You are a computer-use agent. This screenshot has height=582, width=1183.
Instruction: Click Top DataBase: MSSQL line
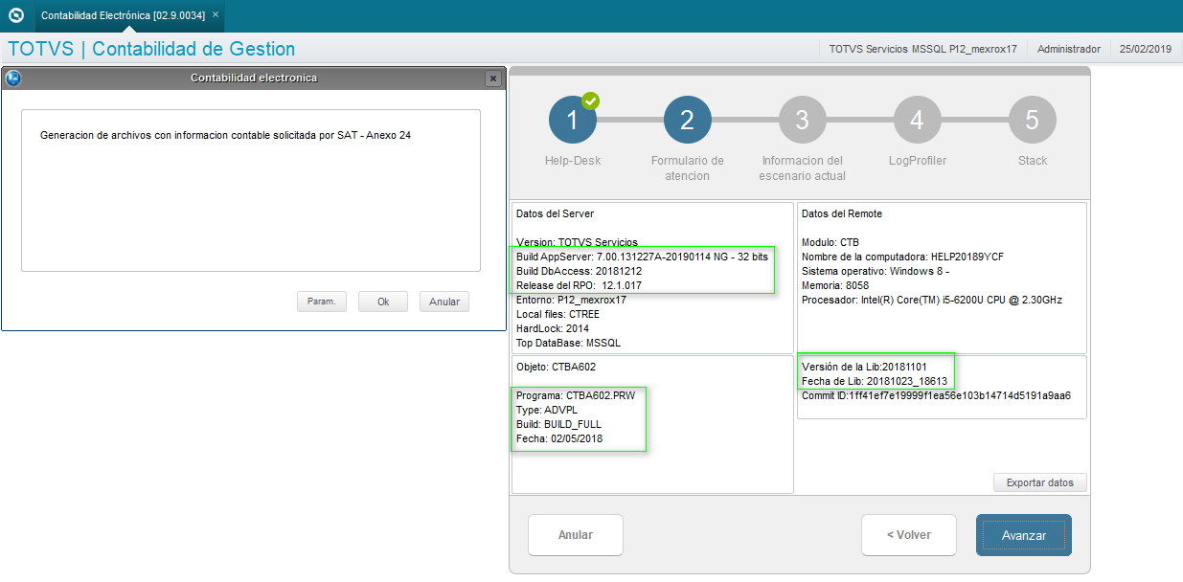pyautogui.click(x=569, y=343)
